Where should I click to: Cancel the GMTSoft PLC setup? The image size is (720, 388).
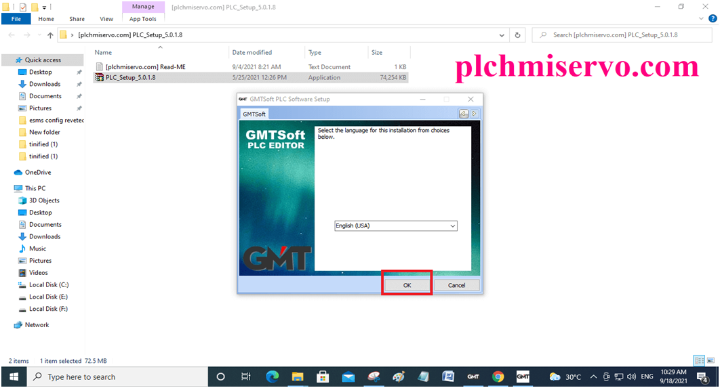456,285
